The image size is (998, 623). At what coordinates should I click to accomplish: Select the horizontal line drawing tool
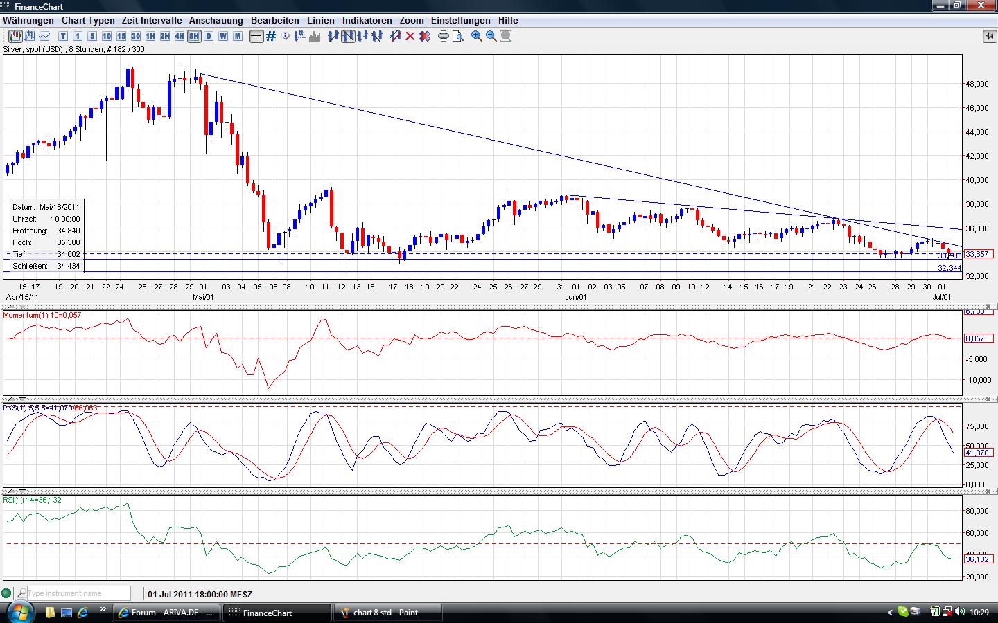362,36
